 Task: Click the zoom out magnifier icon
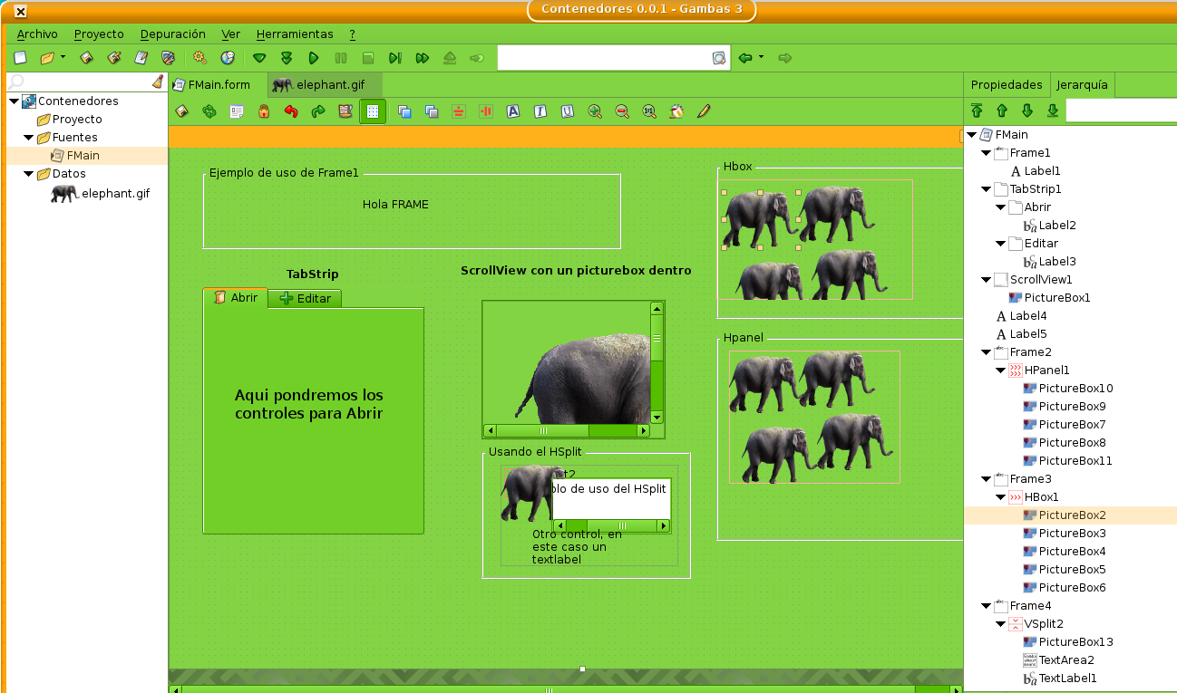click(x=622, y=111)
